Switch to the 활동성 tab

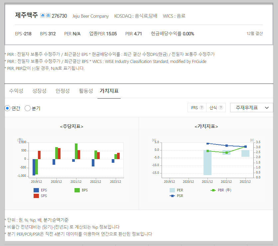[x=86, y=91]
